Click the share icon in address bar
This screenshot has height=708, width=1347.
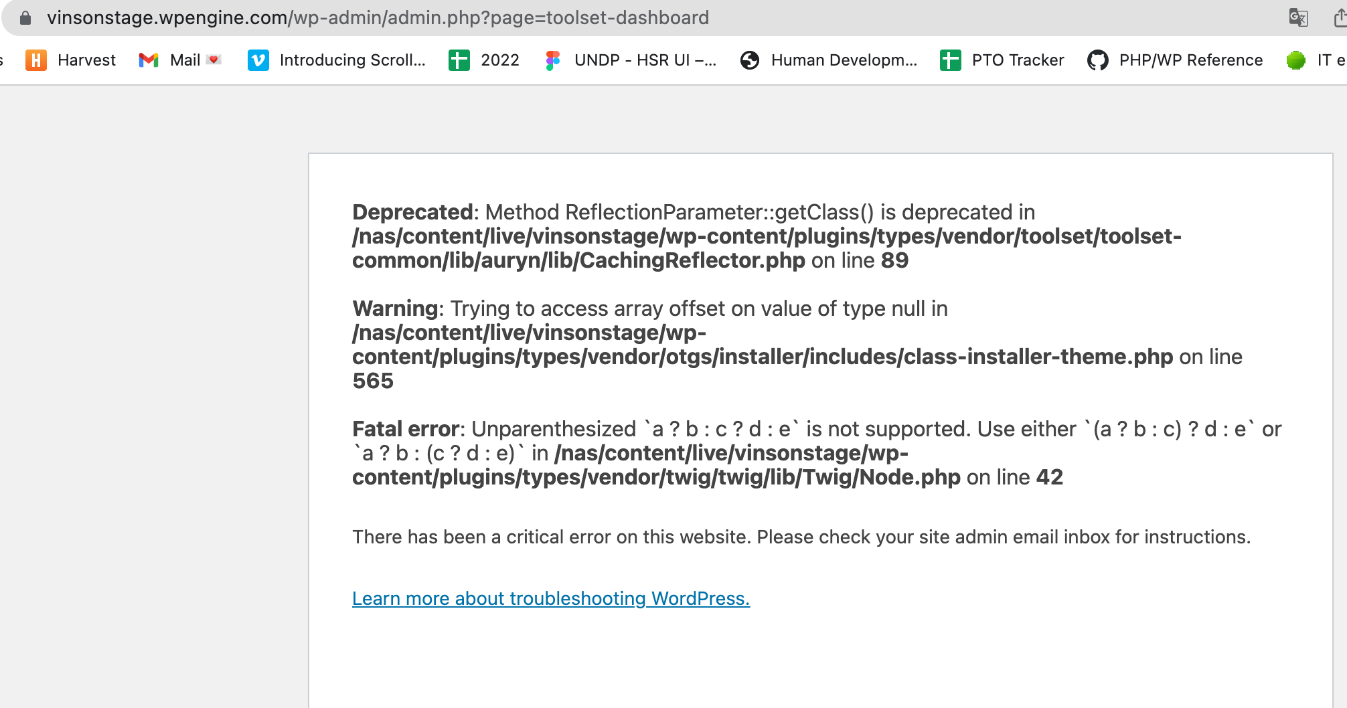coord(1340,18)
